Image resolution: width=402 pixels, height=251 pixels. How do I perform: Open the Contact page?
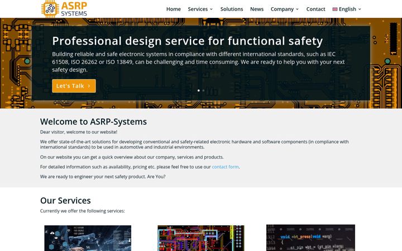pos(315,9)
